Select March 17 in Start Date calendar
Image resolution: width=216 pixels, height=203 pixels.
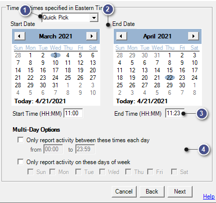[x=55, y=70]
